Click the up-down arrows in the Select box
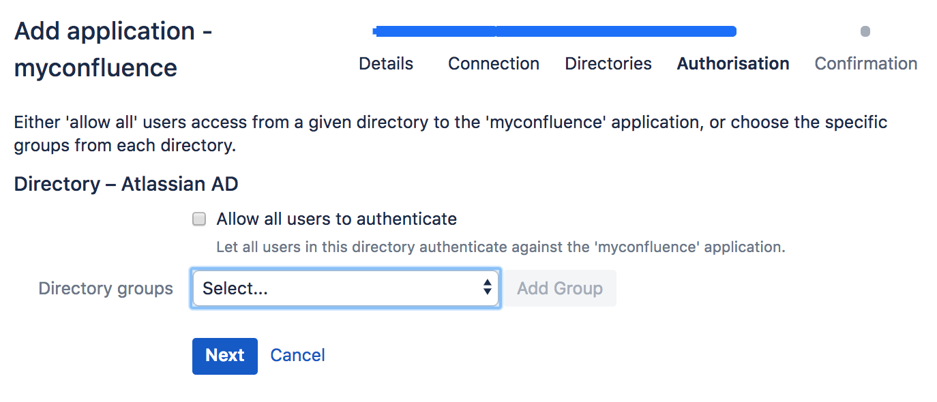This screenshot has width=937, height=402. pos(487,288)
